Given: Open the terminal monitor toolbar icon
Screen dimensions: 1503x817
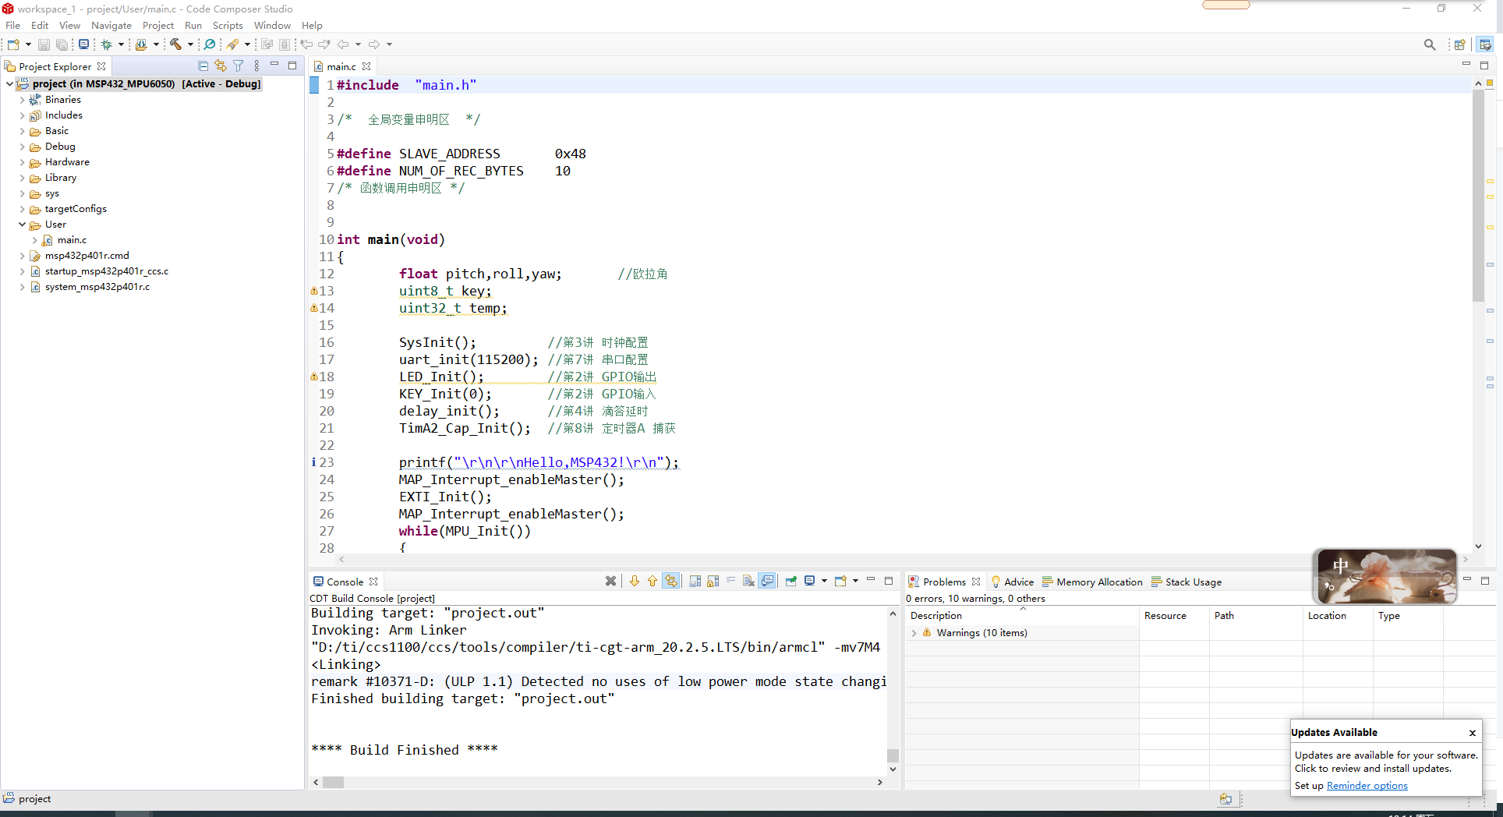Looking at the screenshot, I should click(x=83, y=44).
